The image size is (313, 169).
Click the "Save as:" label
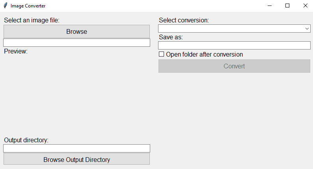click(171, 37)
